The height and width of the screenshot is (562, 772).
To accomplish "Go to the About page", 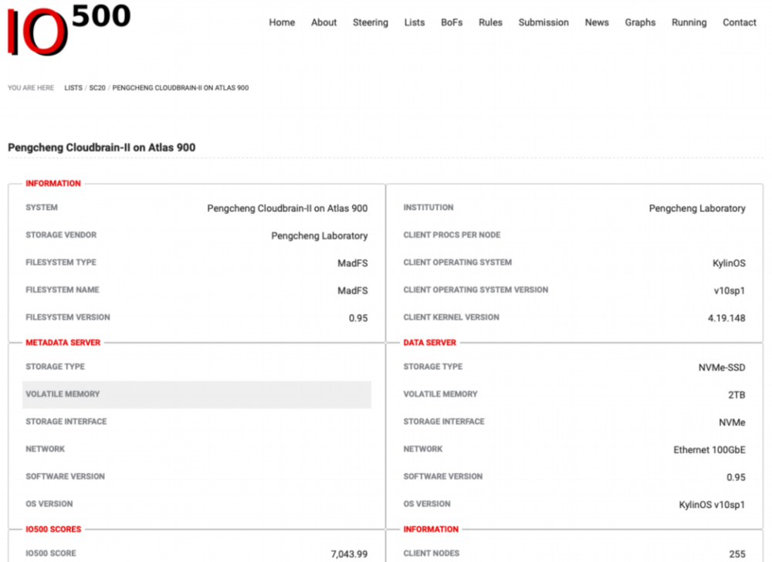I will [323, 22].
